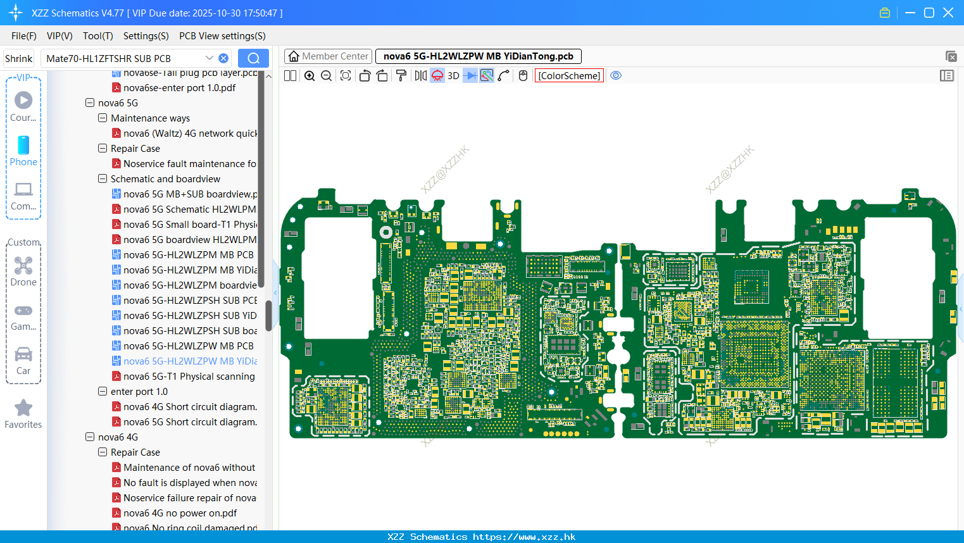Viewport: 964px width, 543px height.
Task: Rotate board counter-clockwise
Action: pos(365,75)
